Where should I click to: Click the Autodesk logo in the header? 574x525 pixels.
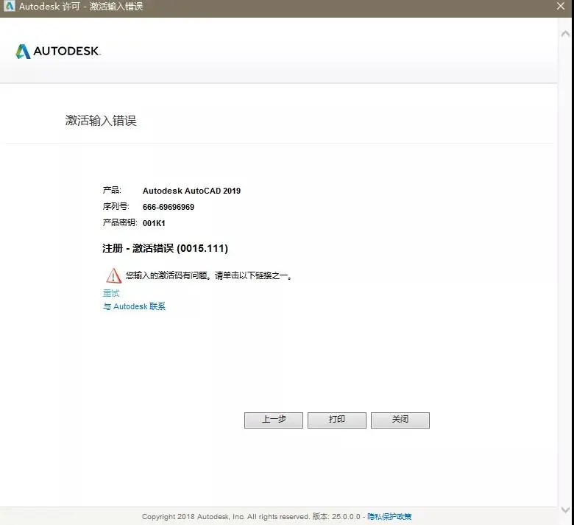pos(58,52)
